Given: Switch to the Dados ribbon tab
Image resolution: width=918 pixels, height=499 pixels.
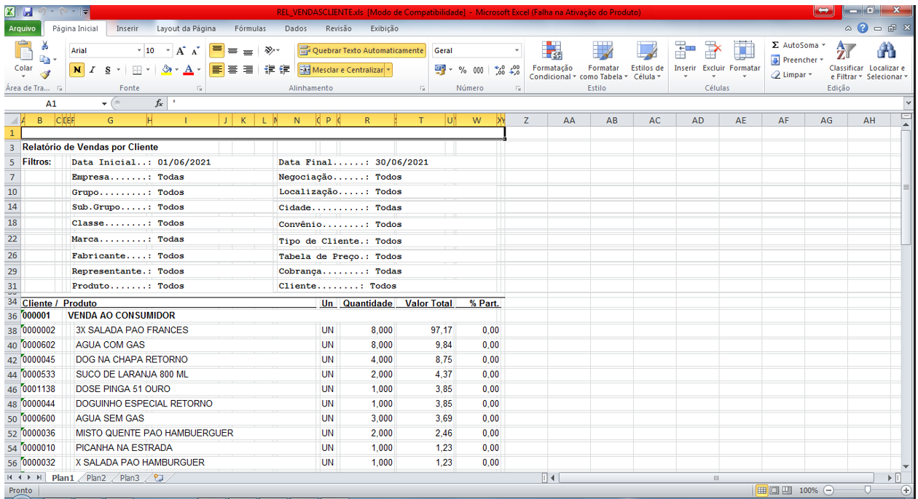Looking at the screenshot, I should (x=296, y=28).
